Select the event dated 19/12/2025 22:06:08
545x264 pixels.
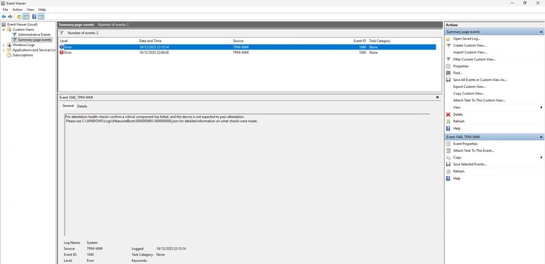(x=247, y=52)
